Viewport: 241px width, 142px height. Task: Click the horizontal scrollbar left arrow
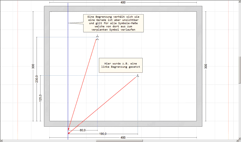tap(1, 140)
